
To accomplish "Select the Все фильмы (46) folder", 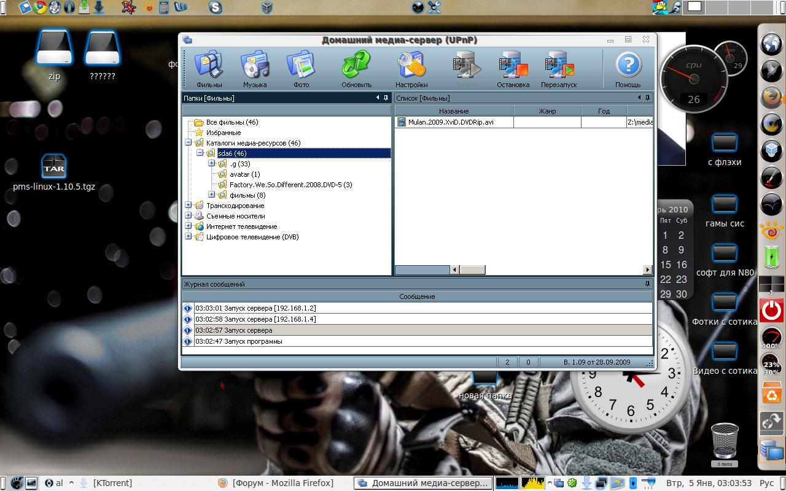I will pyautogui.click(x=232, y=122).
